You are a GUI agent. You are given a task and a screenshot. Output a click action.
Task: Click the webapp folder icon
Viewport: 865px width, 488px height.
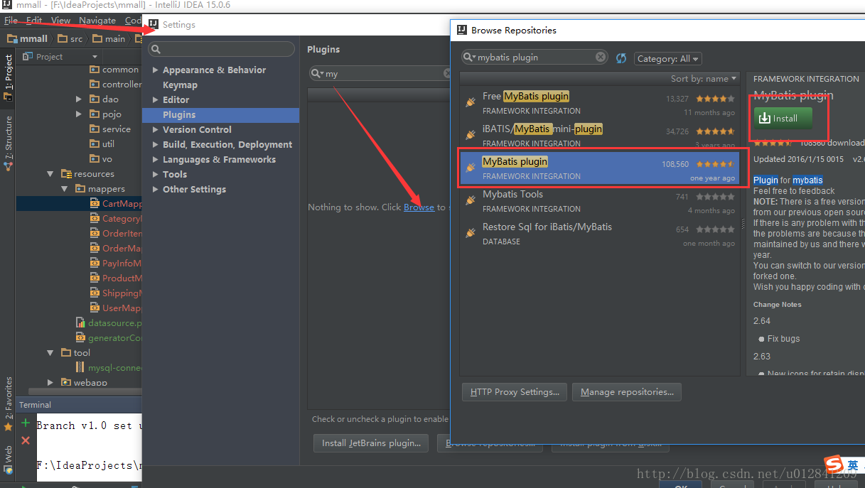pos(66,383)
